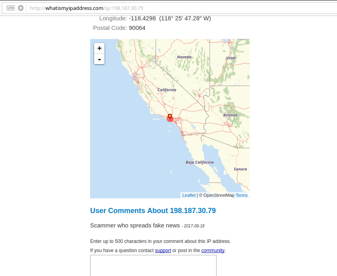
Task: Click the Baja California map label
Action: (199, 162)
